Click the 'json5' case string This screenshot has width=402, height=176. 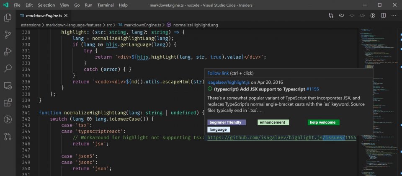click(x=85, y=156)
